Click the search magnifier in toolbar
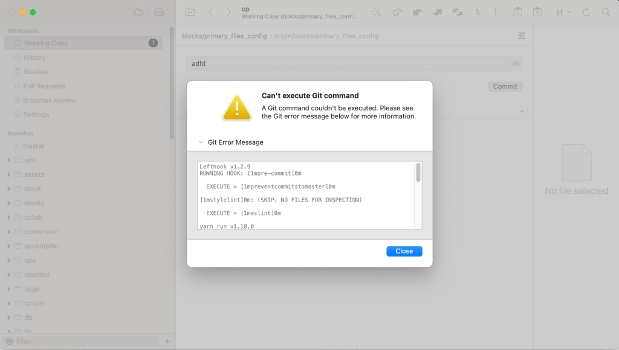The image size is (619, 350). click(x=606, y=12)
